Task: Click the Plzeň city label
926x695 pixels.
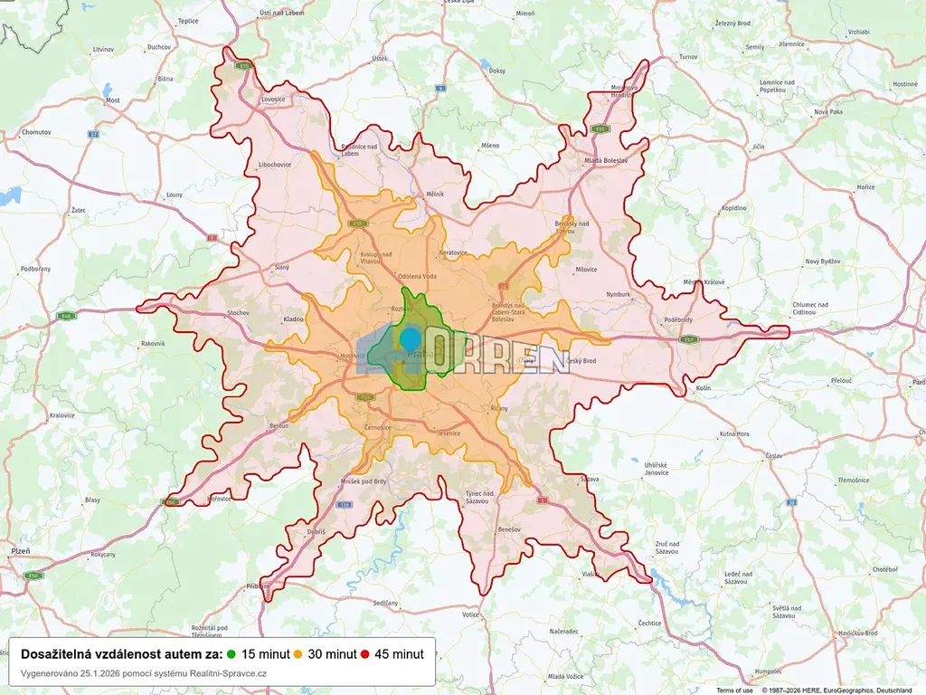Action: click(19, 550)
